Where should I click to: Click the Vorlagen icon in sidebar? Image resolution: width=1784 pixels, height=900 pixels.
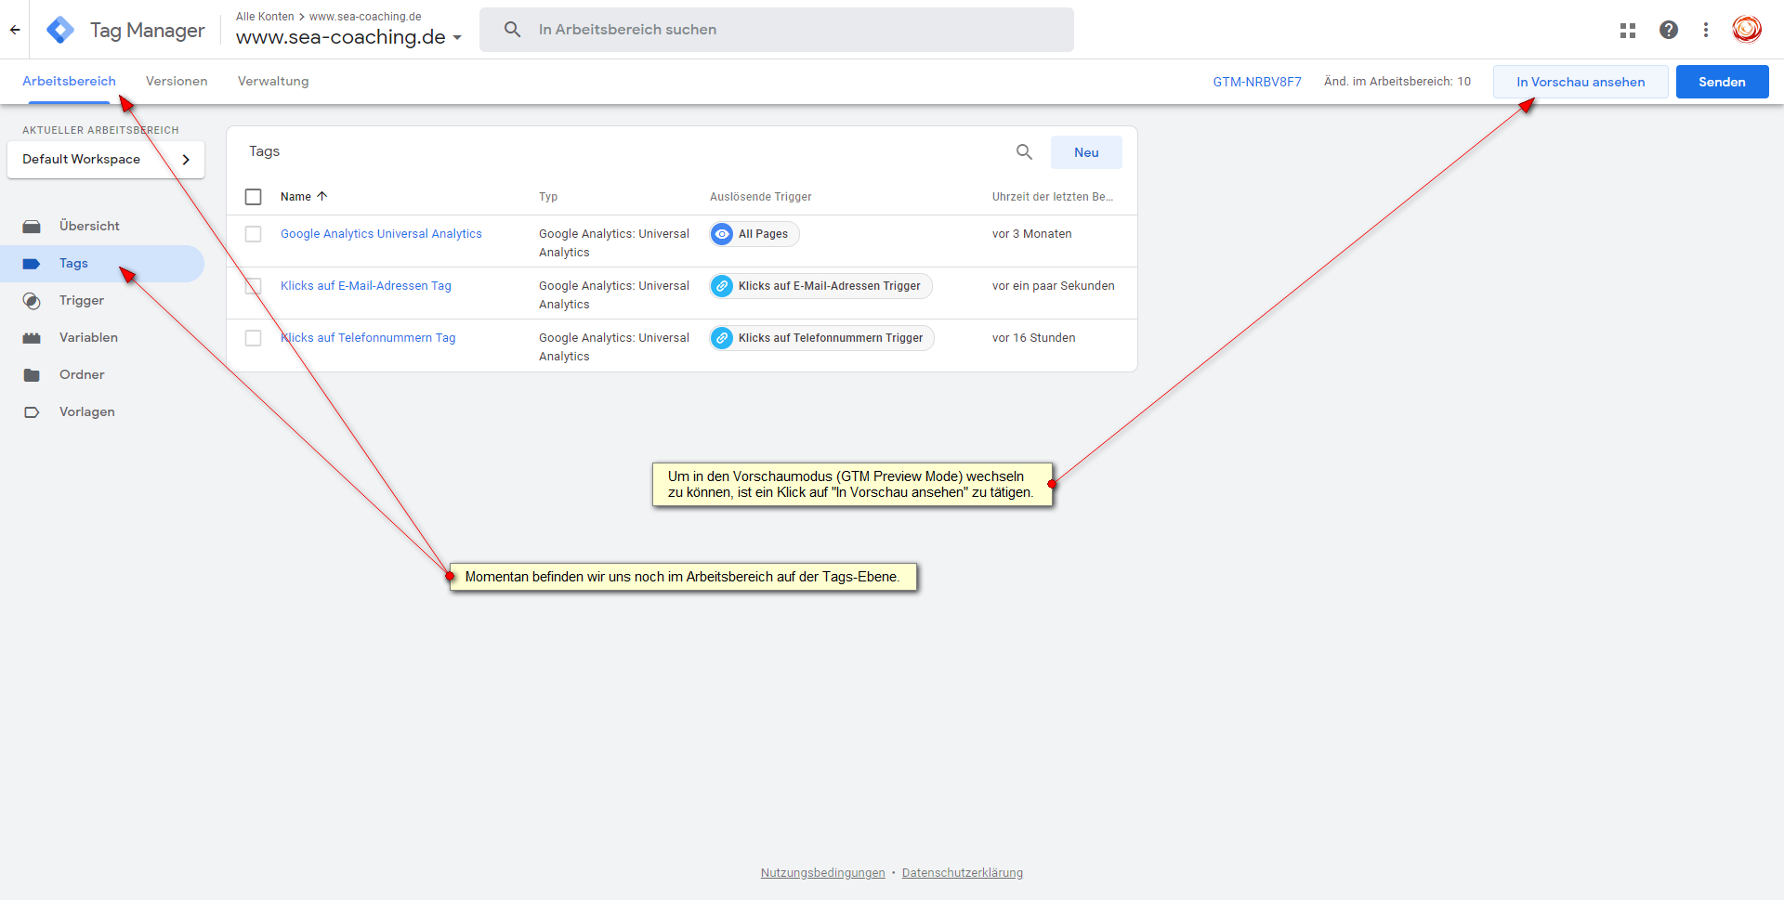(x=32, y=412)
